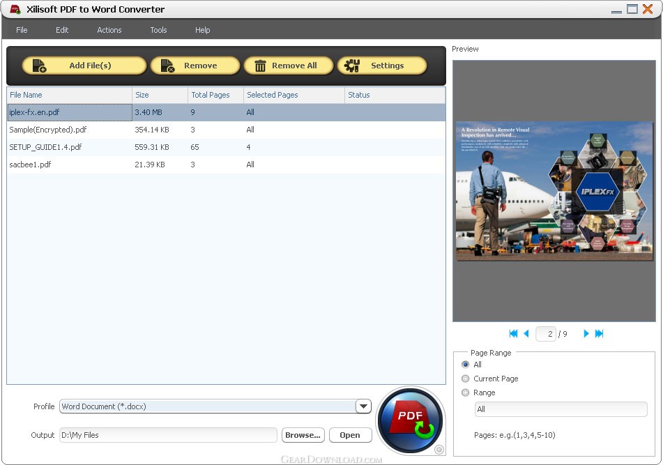Open the File menu

[x=22, y=30]
